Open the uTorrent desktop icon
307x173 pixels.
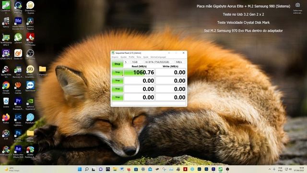point(18,38)
